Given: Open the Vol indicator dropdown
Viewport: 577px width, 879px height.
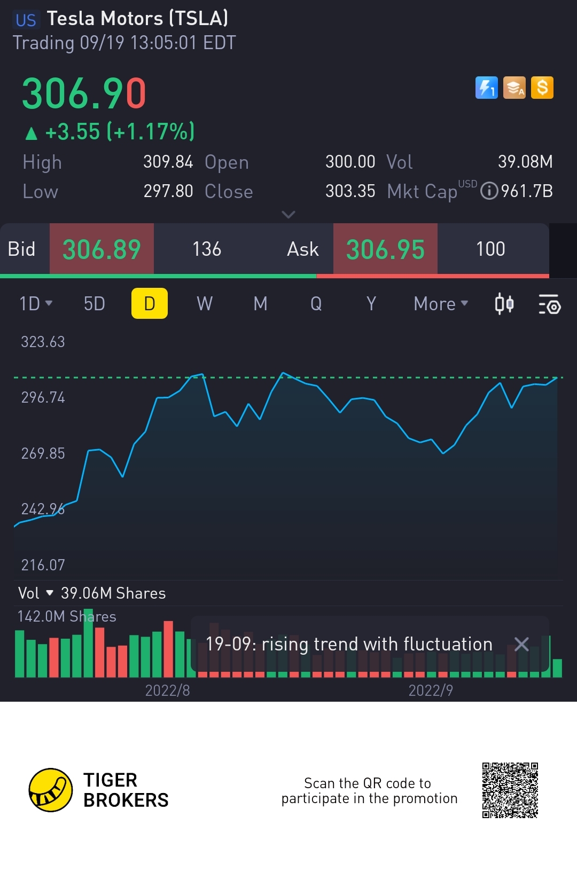Looking at the screenshot, I should 36,593.
